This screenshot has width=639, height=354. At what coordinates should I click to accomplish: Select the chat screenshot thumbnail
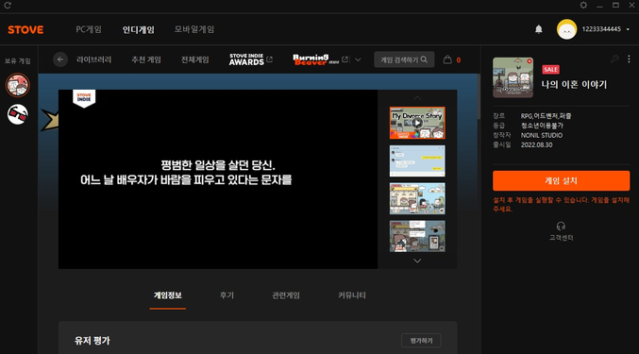tap(417, 160)
